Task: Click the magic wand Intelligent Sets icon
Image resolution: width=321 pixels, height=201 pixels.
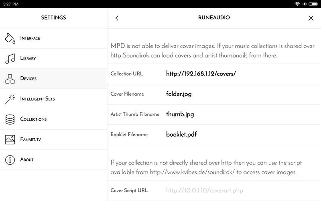Action: [10, 99]
